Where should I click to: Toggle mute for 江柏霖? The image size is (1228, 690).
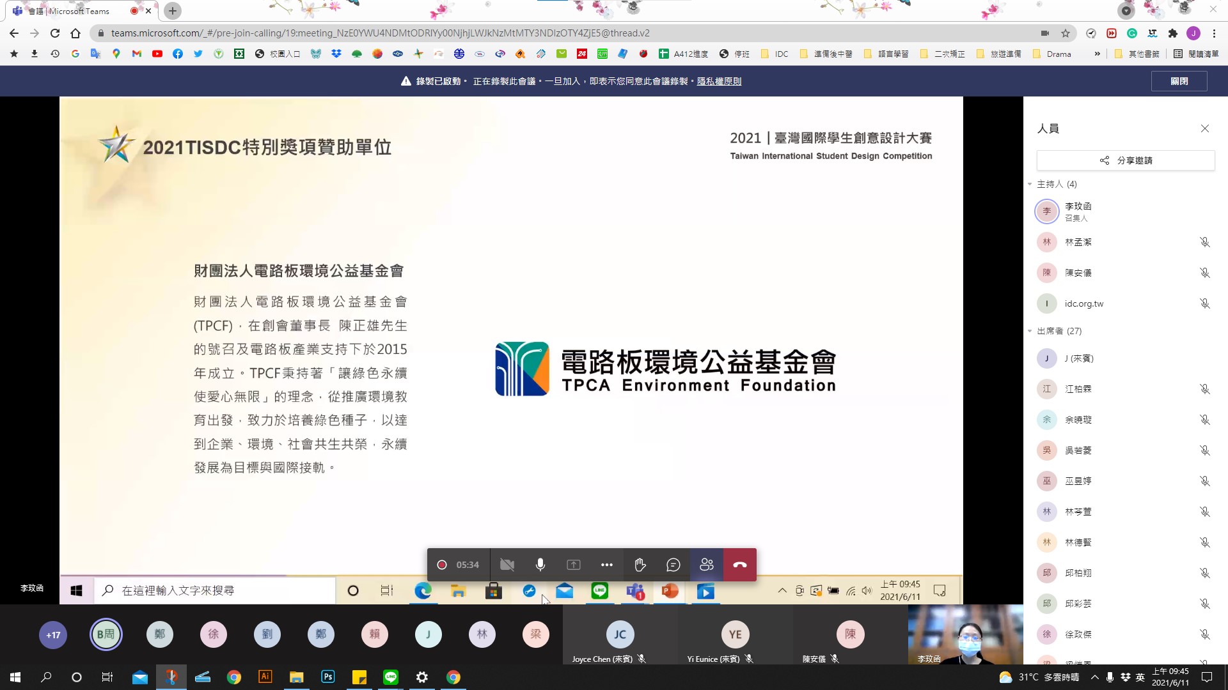[x=1205, y=388]
